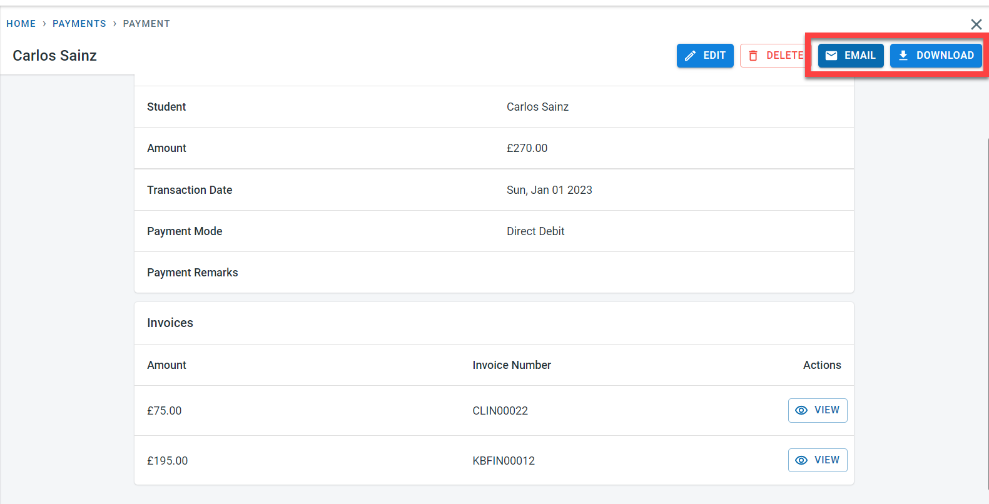Select the student name value Carlos Sainz
Viewport: 989px width, 504px height.
click(x=537, y=107)
